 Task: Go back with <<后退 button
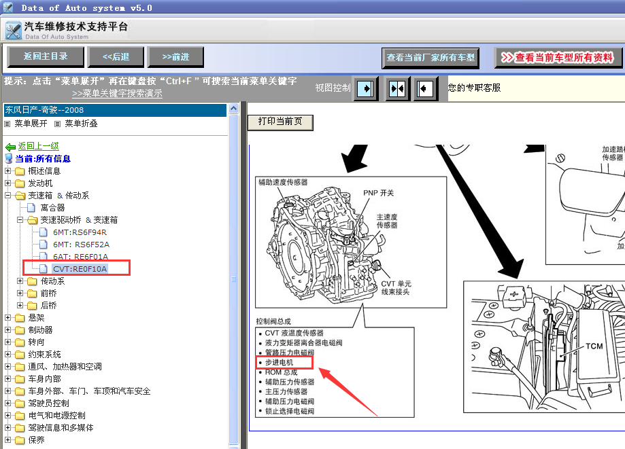116,57
